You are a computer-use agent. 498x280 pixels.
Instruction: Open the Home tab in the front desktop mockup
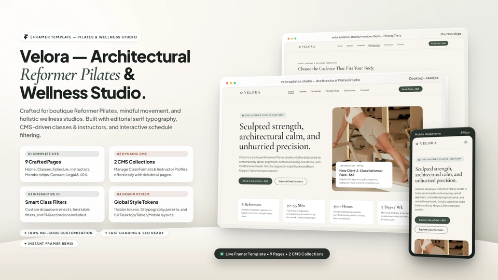(x=291, y=92)
